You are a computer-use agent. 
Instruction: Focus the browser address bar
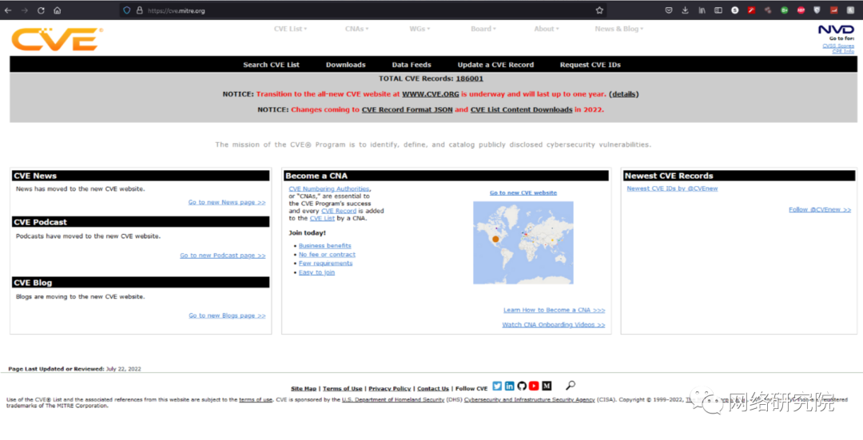point(362,10)
